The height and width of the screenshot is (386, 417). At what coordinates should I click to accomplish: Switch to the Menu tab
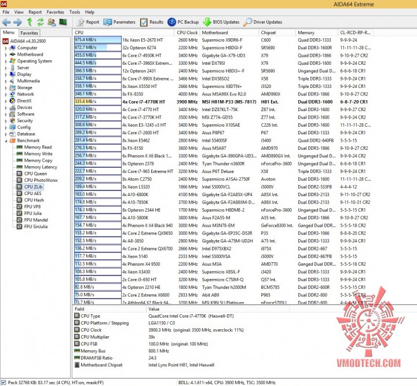(9, 32)
